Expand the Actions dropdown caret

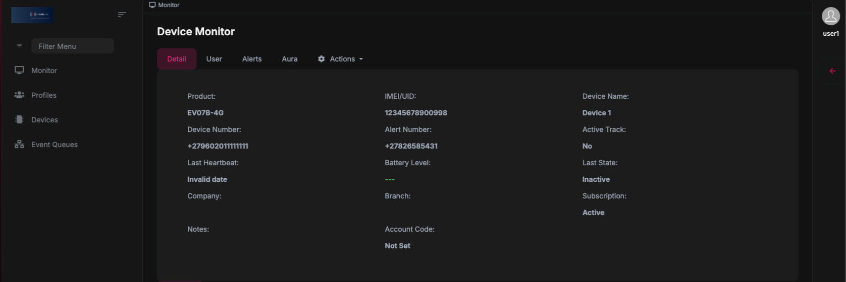click(x=361, y=59)
